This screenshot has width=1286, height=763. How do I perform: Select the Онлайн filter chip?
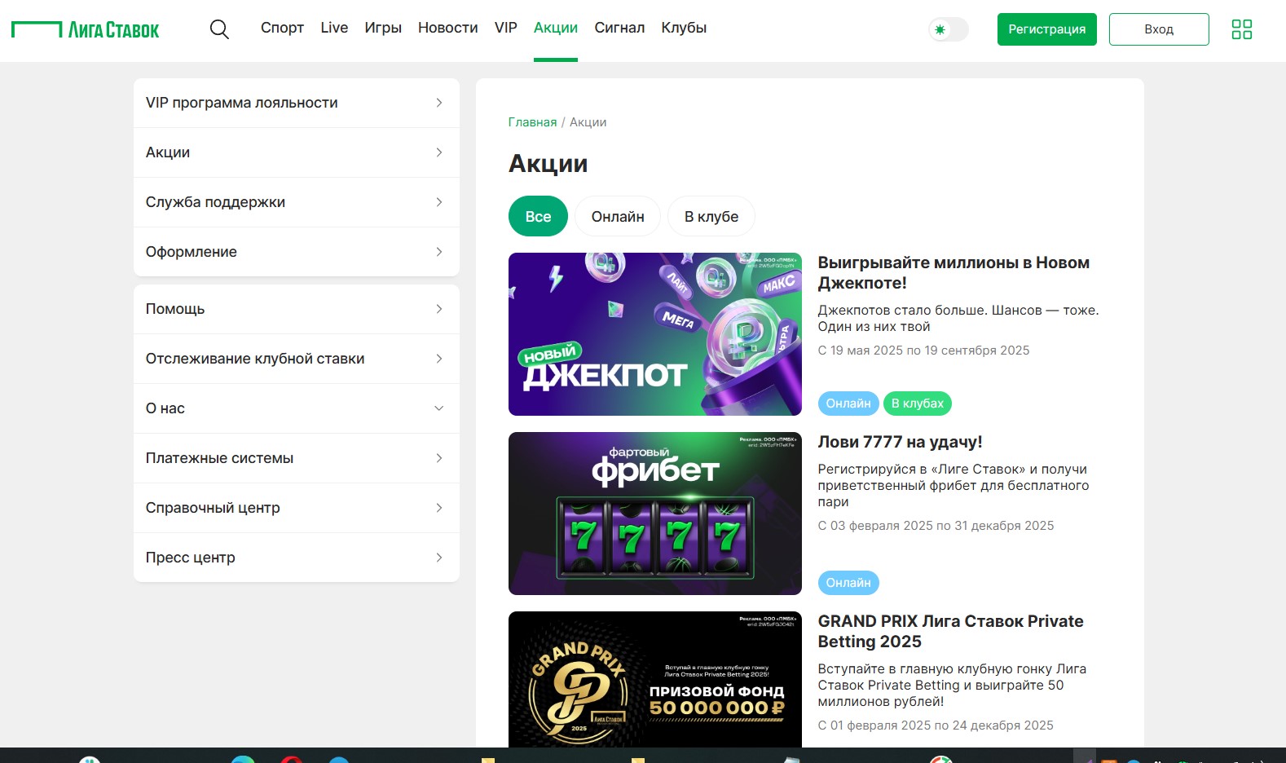(618, 216)
